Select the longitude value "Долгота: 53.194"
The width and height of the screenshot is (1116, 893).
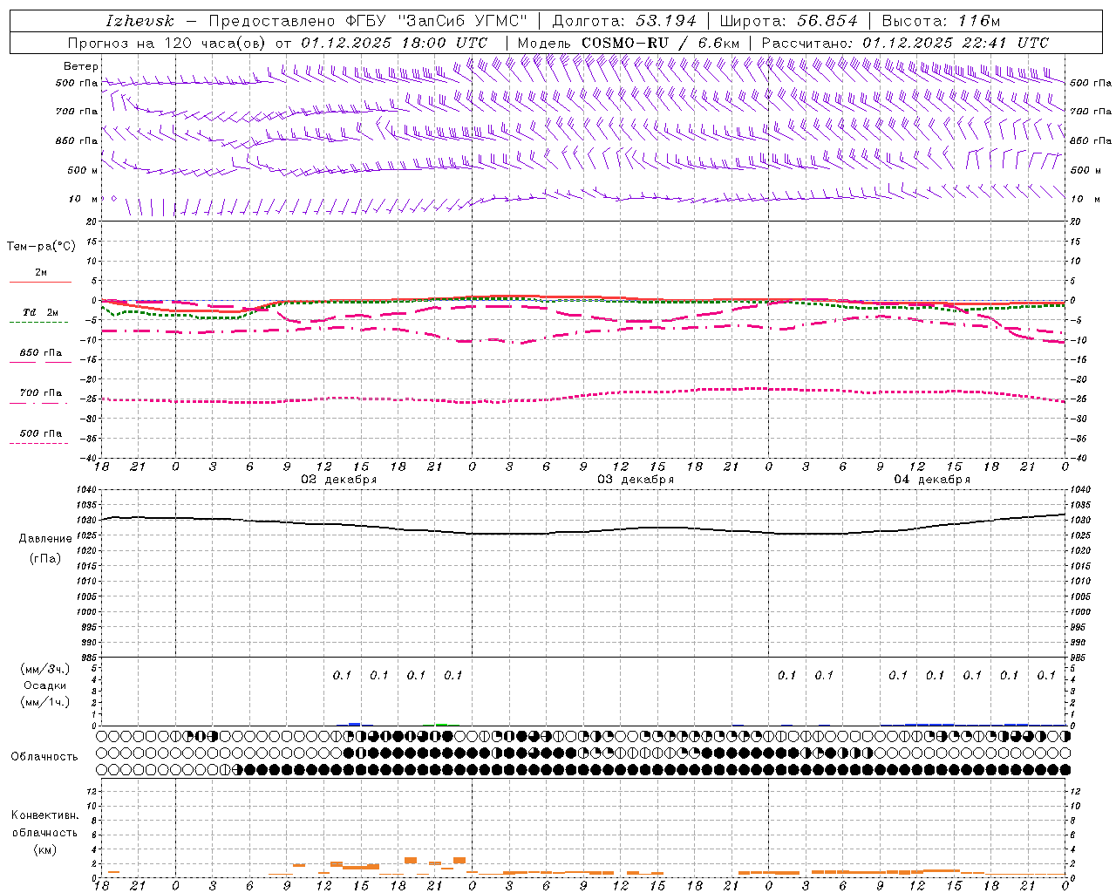point(624,21)
